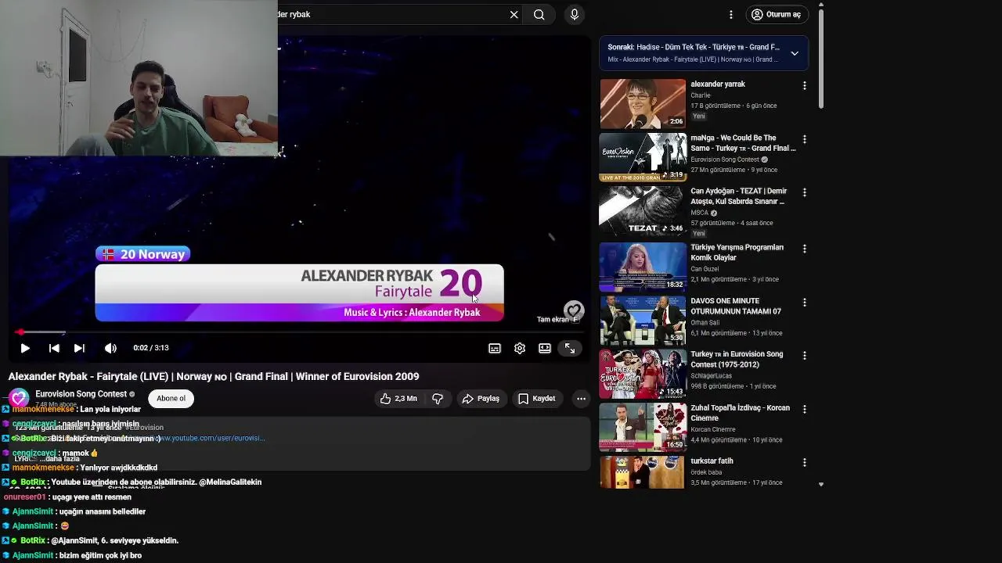Open options menu for DAVOS video
This screenshot has width=1002, height=563.
[805, 302]
